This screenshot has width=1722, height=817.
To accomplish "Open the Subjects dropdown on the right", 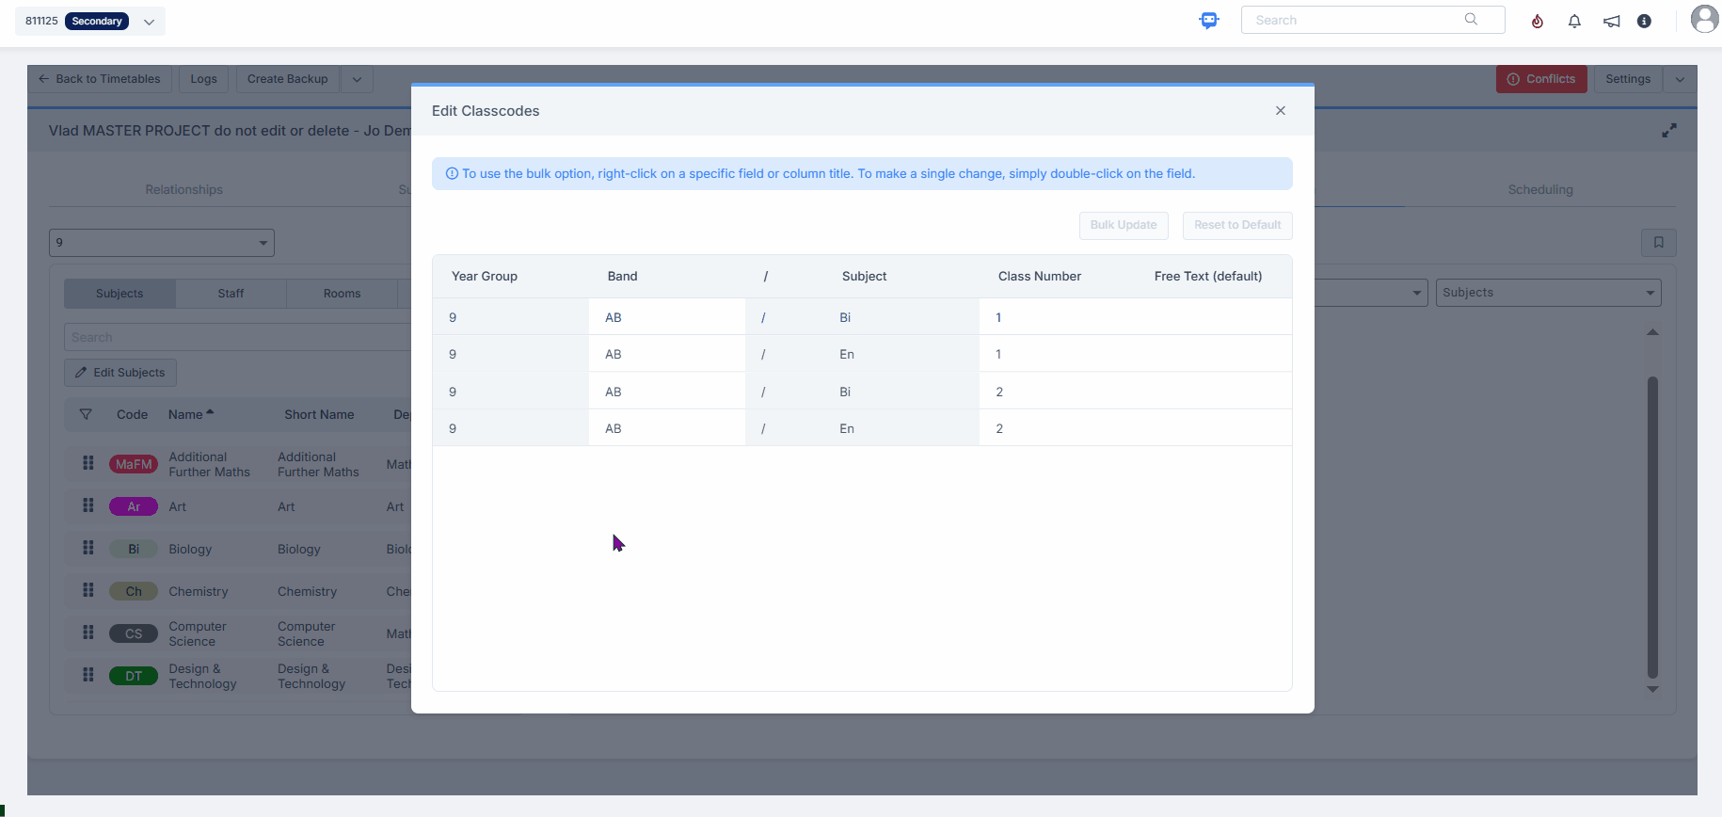I will [1547, 293].
